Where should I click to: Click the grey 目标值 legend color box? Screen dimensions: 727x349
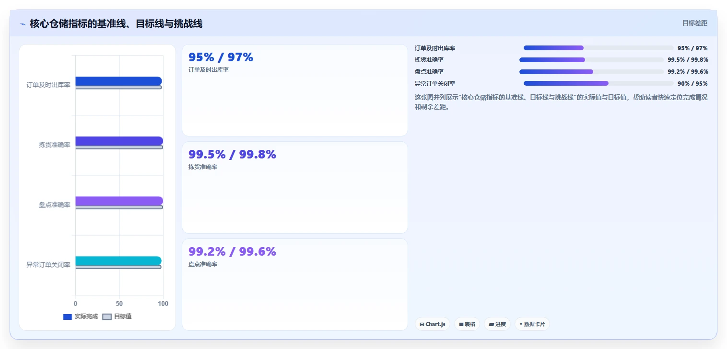tap(107, 317)
